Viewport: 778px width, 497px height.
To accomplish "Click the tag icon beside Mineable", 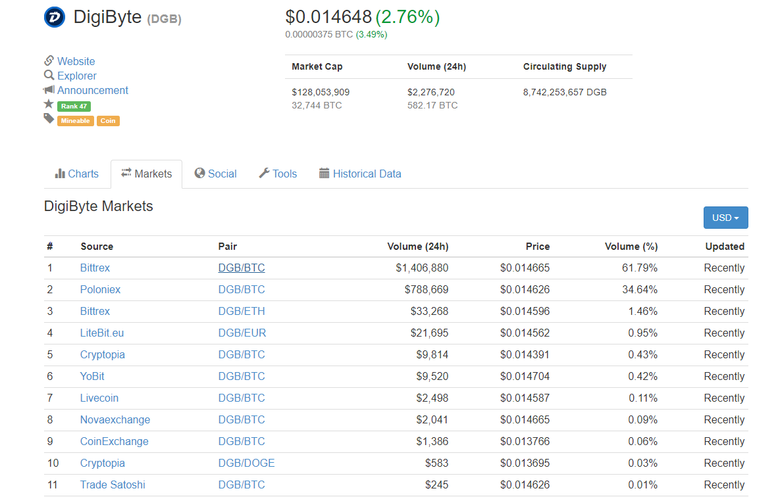I will [x=49, y=118].
